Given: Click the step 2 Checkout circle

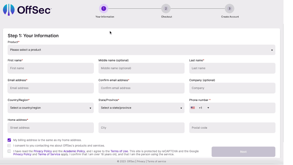Looking at the screenshot, I should pos(166,8).
